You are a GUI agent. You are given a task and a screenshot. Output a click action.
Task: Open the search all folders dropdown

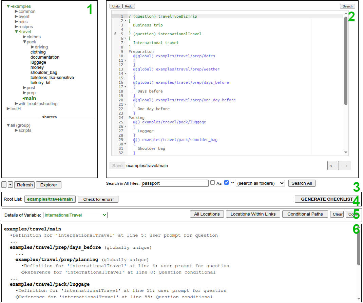[260, 183]
